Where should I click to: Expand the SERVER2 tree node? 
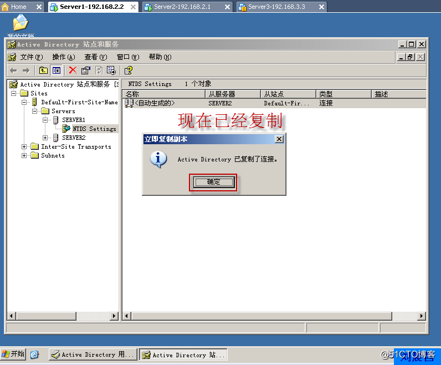pos(45,138)
